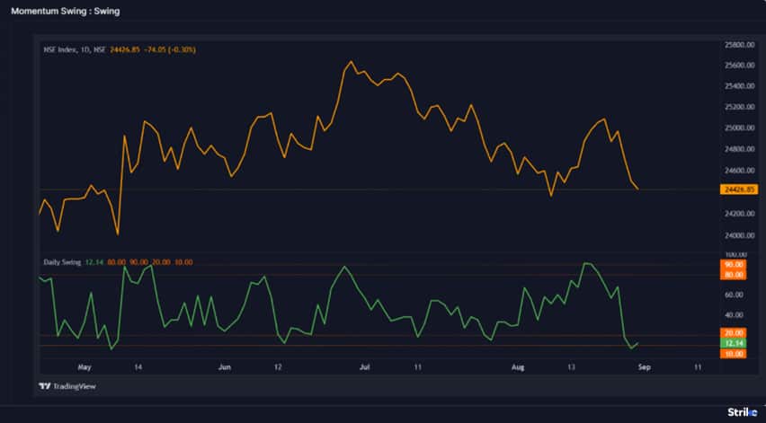Select the Momentum Swing : Swing title
The image size is (766, 423).
click(65, 12)
